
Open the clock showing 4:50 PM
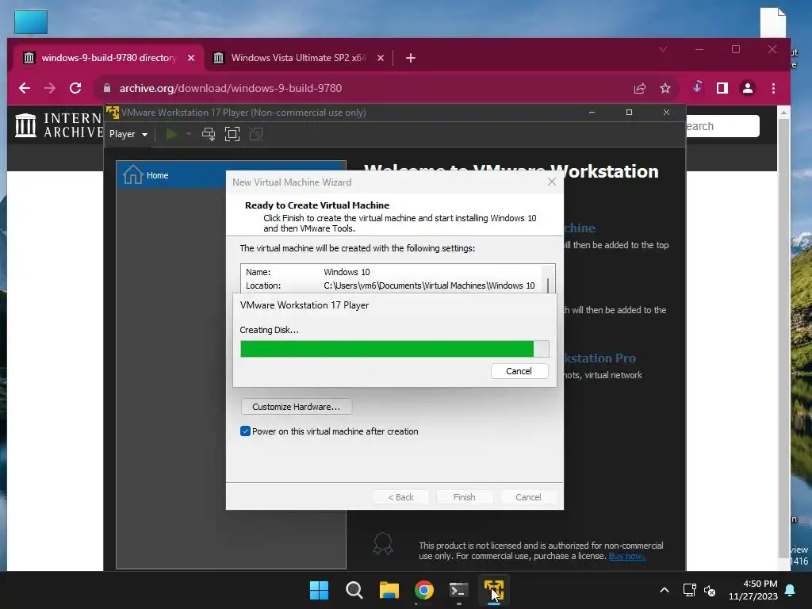pos(753,590)
